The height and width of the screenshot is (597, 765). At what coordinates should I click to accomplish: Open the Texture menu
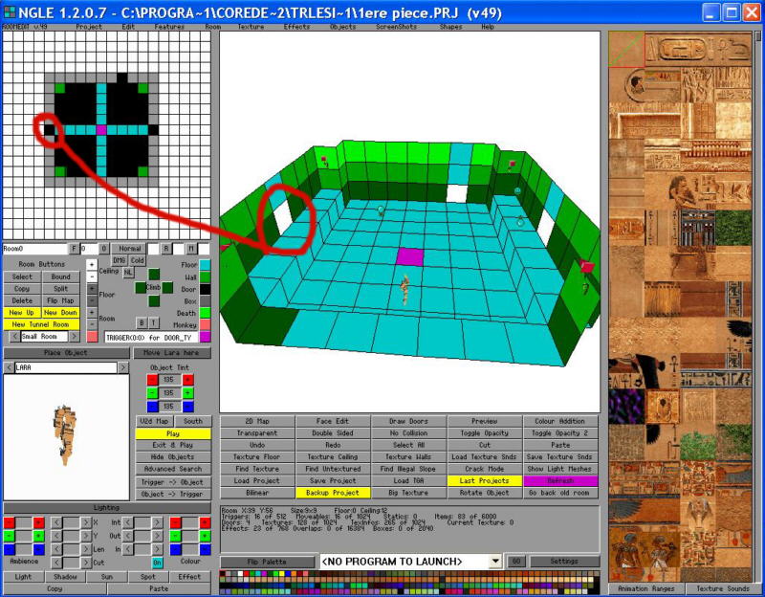click(251, 27)
